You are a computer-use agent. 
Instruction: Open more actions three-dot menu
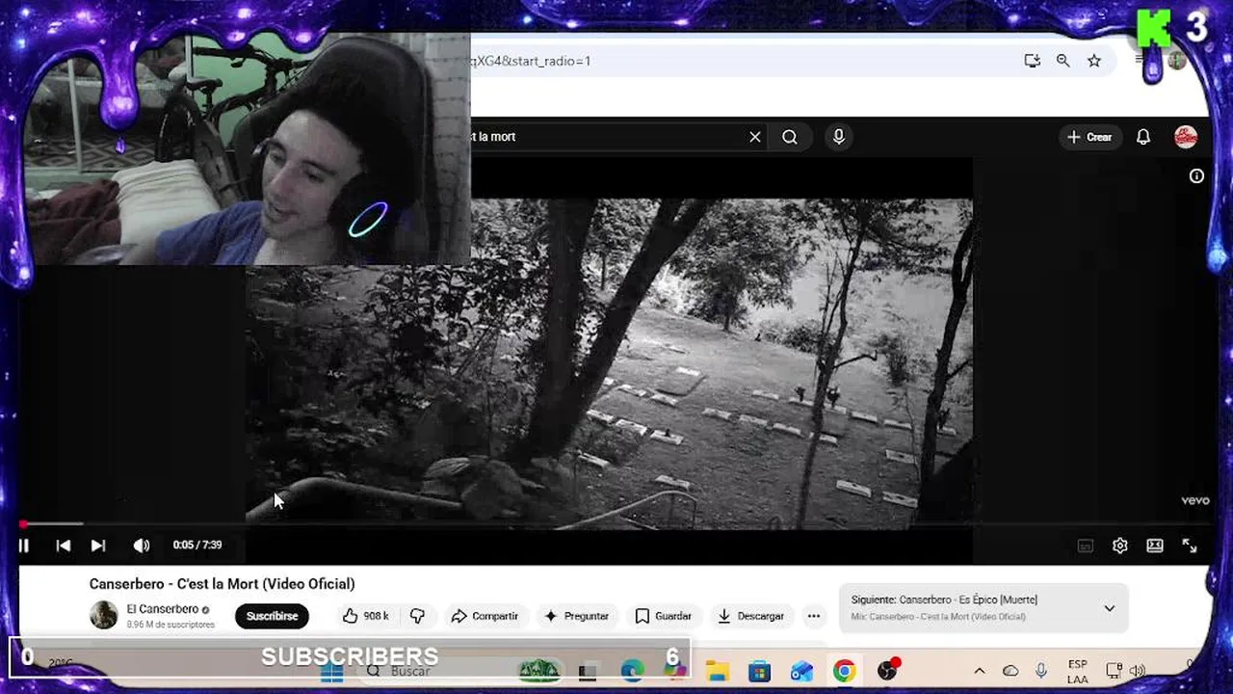click(814, 616)
